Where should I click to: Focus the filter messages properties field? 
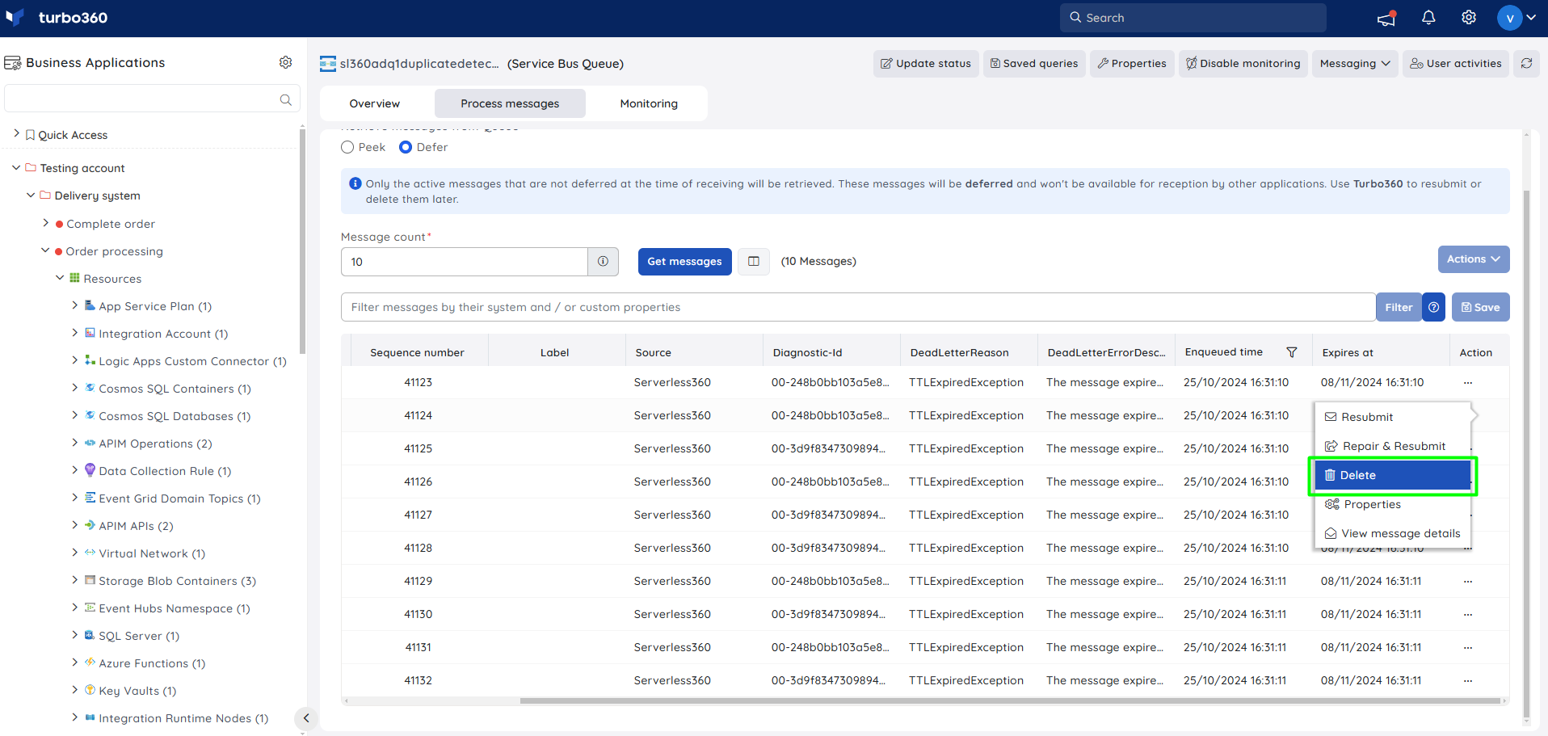pyautogui.click(x=858, y=307)
